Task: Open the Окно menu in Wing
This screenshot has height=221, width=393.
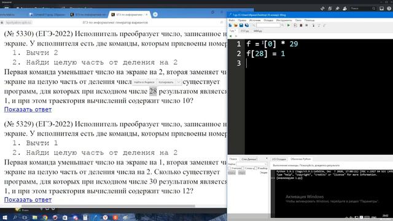Action: click(298, 20)
